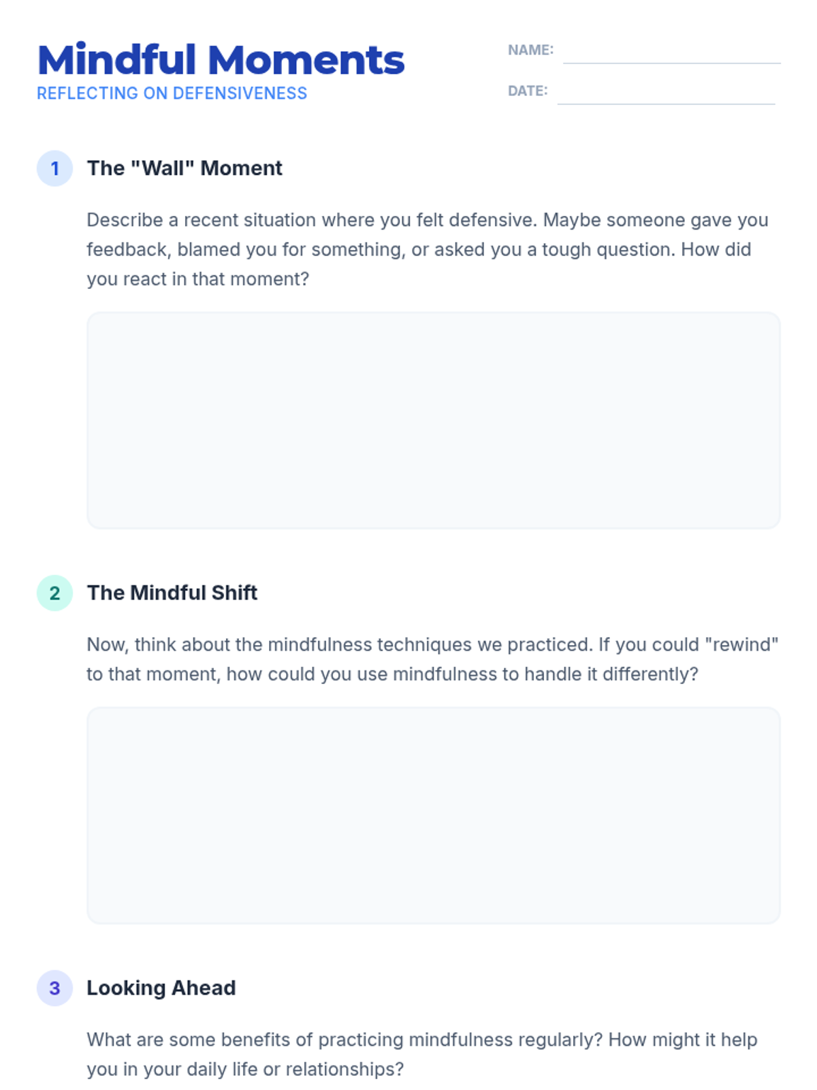The height and width of the screenshot is (1090, 817).
Task: Click into the Mindful Shift answer box
Action: coord(433,815)
